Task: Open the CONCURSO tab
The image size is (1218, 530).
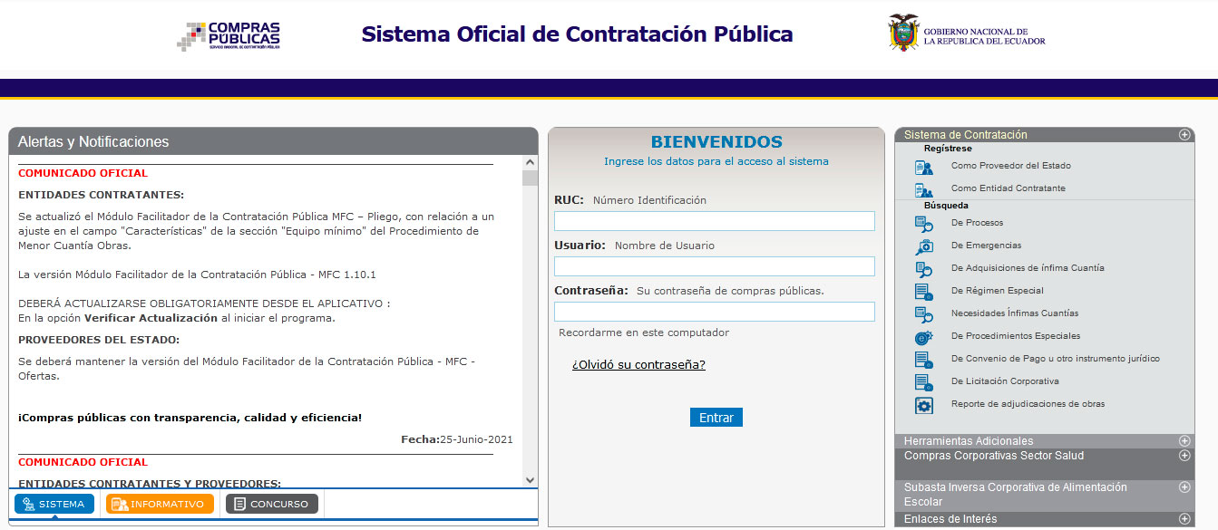Action: [271, 504]
